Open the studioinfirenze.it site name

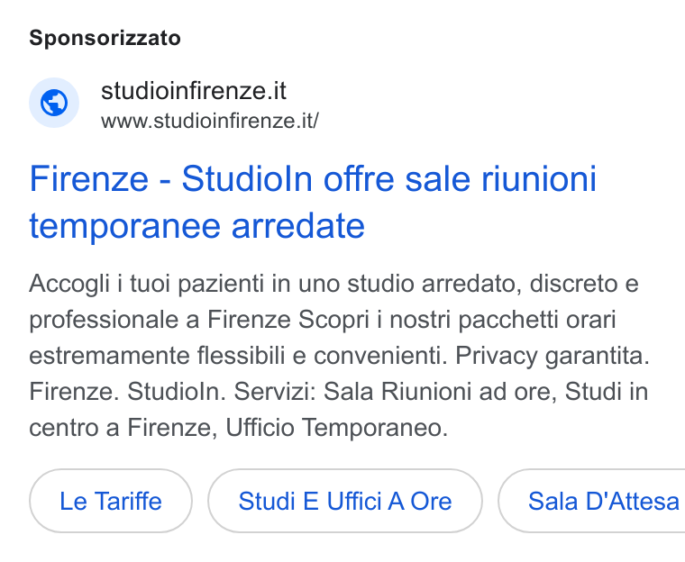(x=194, y=91)
